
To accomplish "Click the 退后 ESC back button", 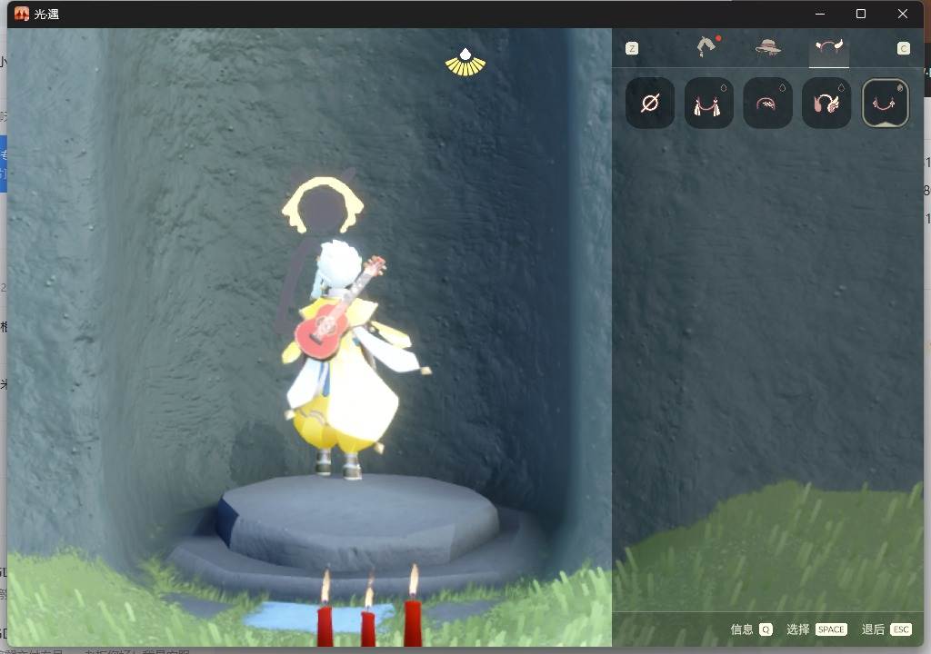I will [x=886, y=629].
